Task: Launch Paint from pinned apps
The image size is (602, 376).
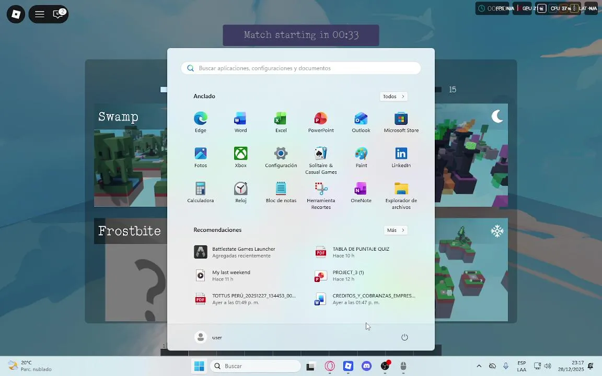Action: [x=361, y=157]
